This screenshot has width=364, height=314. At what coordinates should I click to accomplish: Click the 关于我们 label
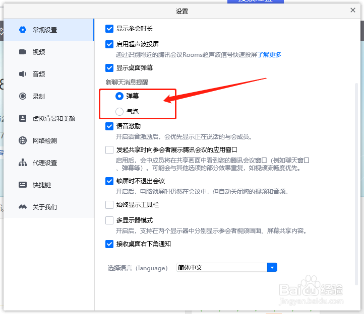pos(45,207)
